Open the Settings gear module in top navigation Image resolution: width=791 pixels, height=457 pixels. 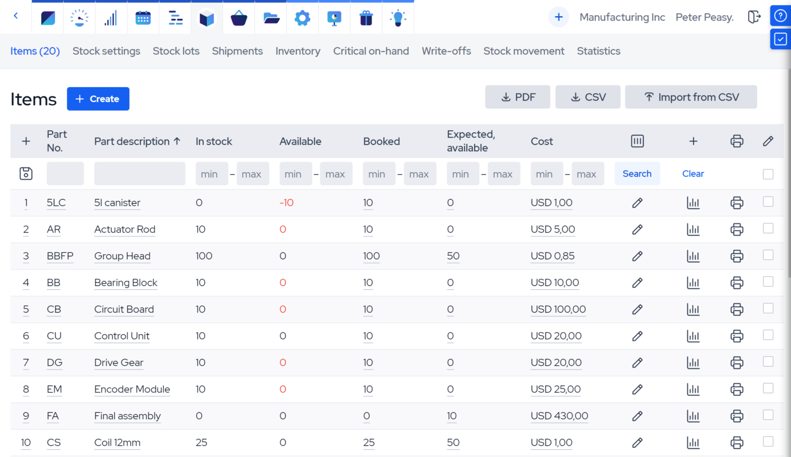point(302,17)
